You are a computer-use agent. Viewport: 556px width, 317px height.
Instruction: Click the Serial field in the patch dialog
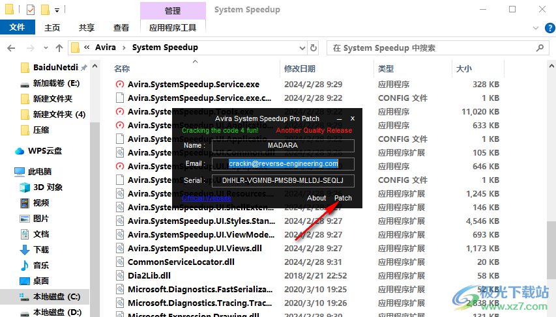coord(283,181)
